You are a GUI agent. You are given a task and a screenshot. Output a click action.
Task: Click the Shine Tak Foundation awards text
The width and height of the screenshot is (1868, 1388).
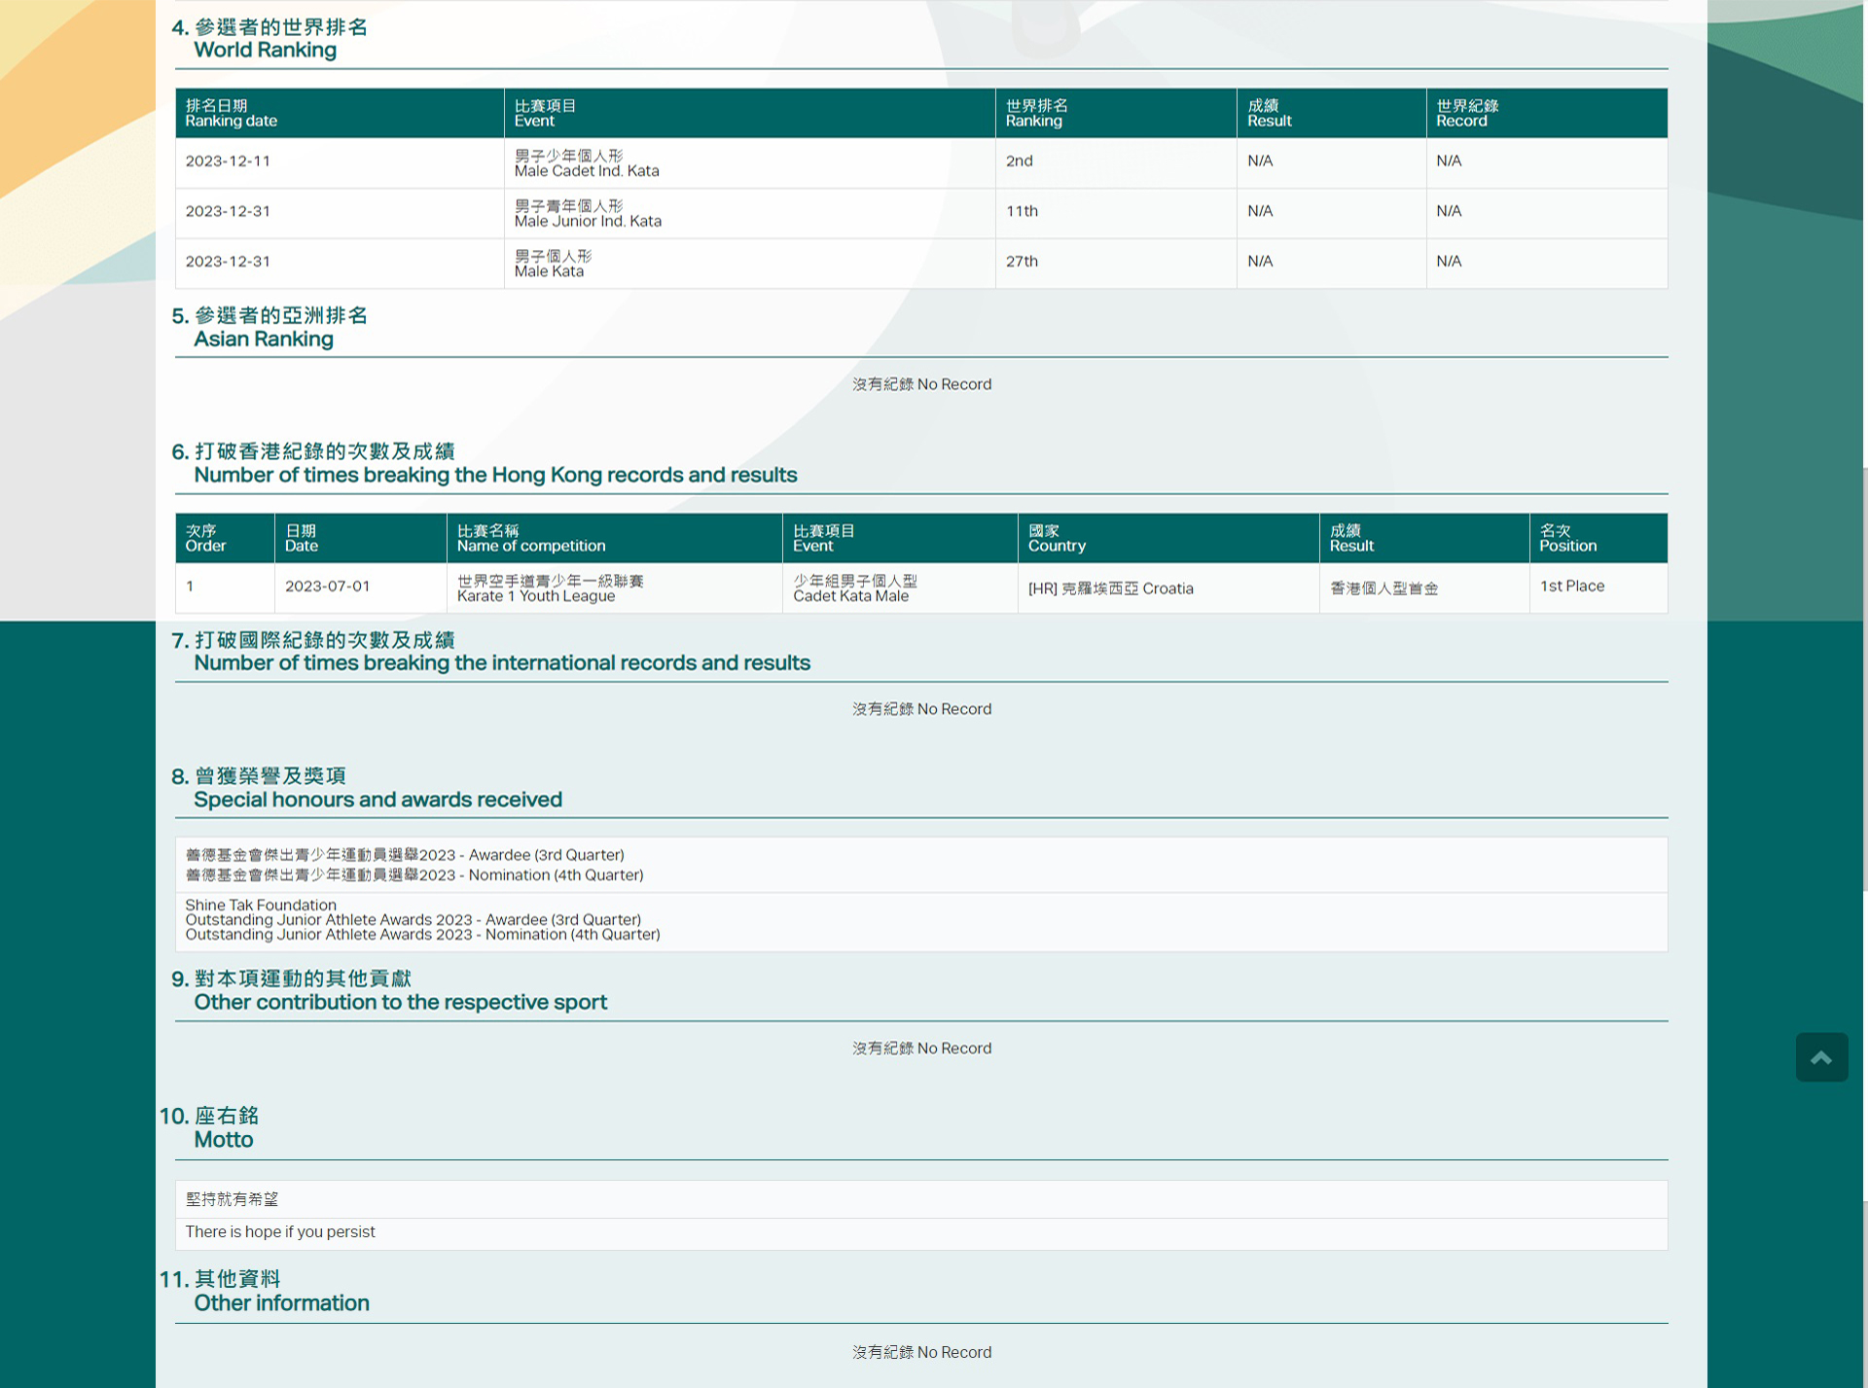click(x=422, y=920)
